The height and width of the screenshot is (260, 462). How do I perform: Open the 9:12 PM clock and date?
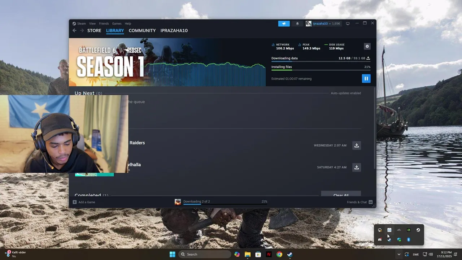[444, 254]
